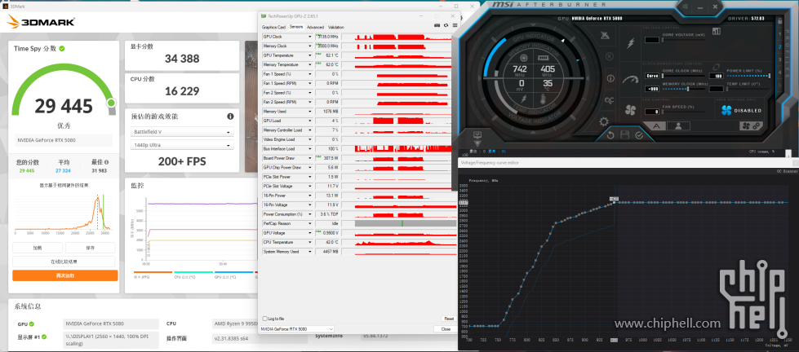Switch to Sensors tab in GPU-Z
The image size is (799, 352).
pos(296,27)
